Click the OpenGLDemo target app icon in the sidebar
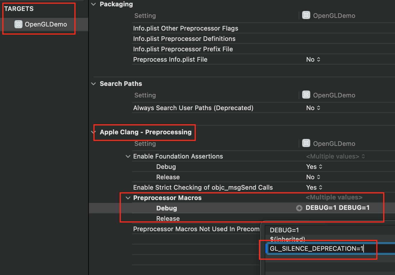 pos(18,25)
